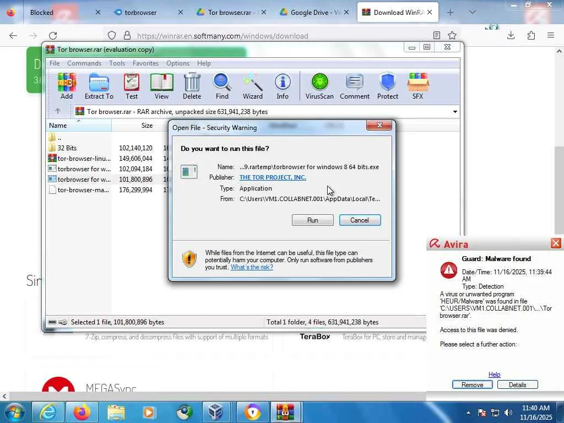Click the browser Back arrow

(13, 36)
